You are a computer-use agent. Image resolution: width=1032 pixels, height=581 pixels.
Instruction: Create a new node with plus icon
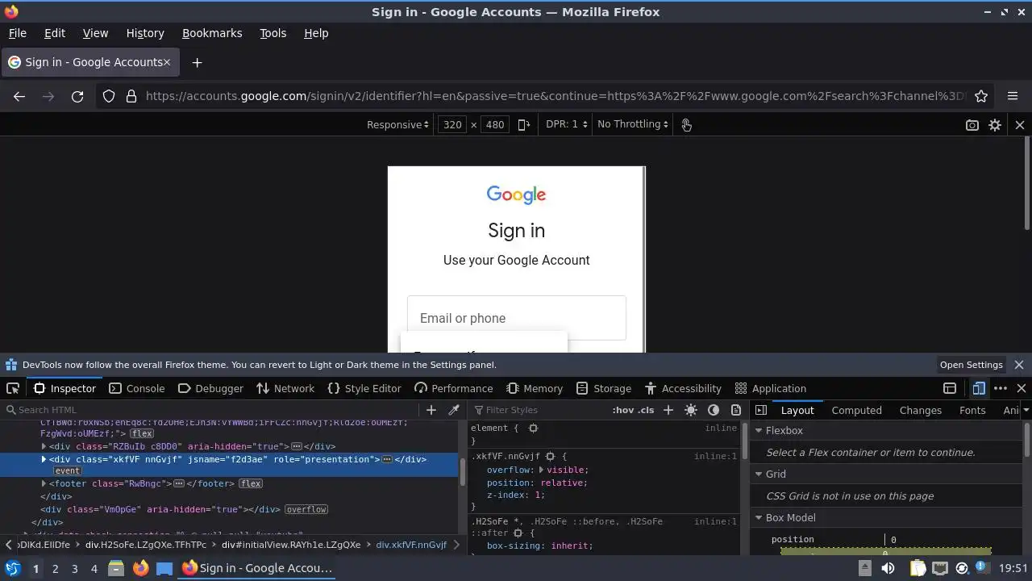click(x=431, y=410)
